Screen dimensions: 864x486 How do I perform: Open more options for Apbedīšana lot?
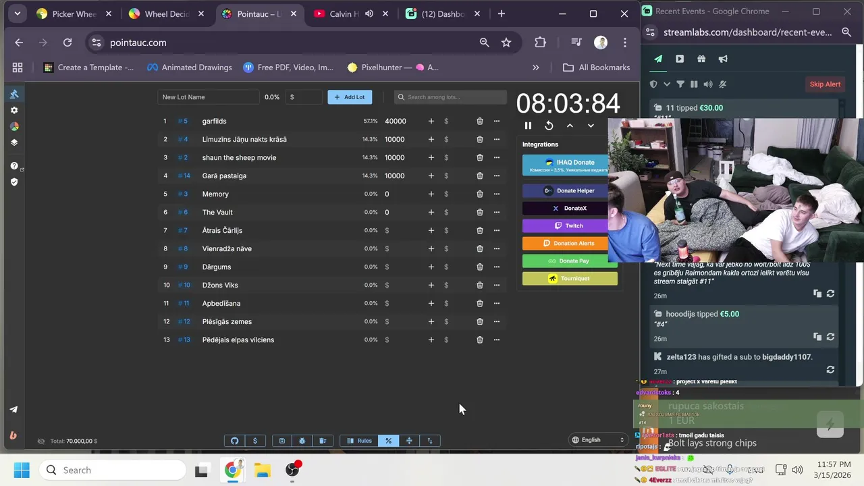(x=497, y=303)
